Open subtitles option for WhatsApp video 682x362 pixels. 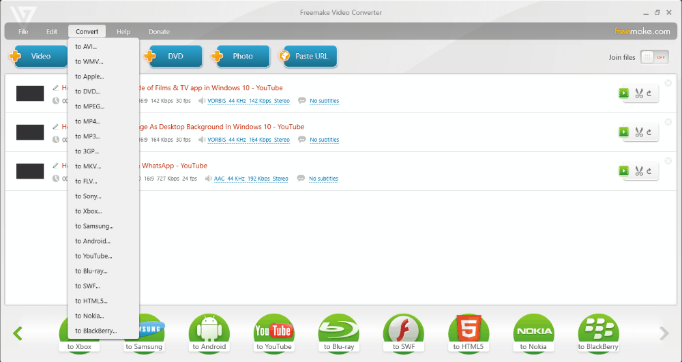[323, 179]
